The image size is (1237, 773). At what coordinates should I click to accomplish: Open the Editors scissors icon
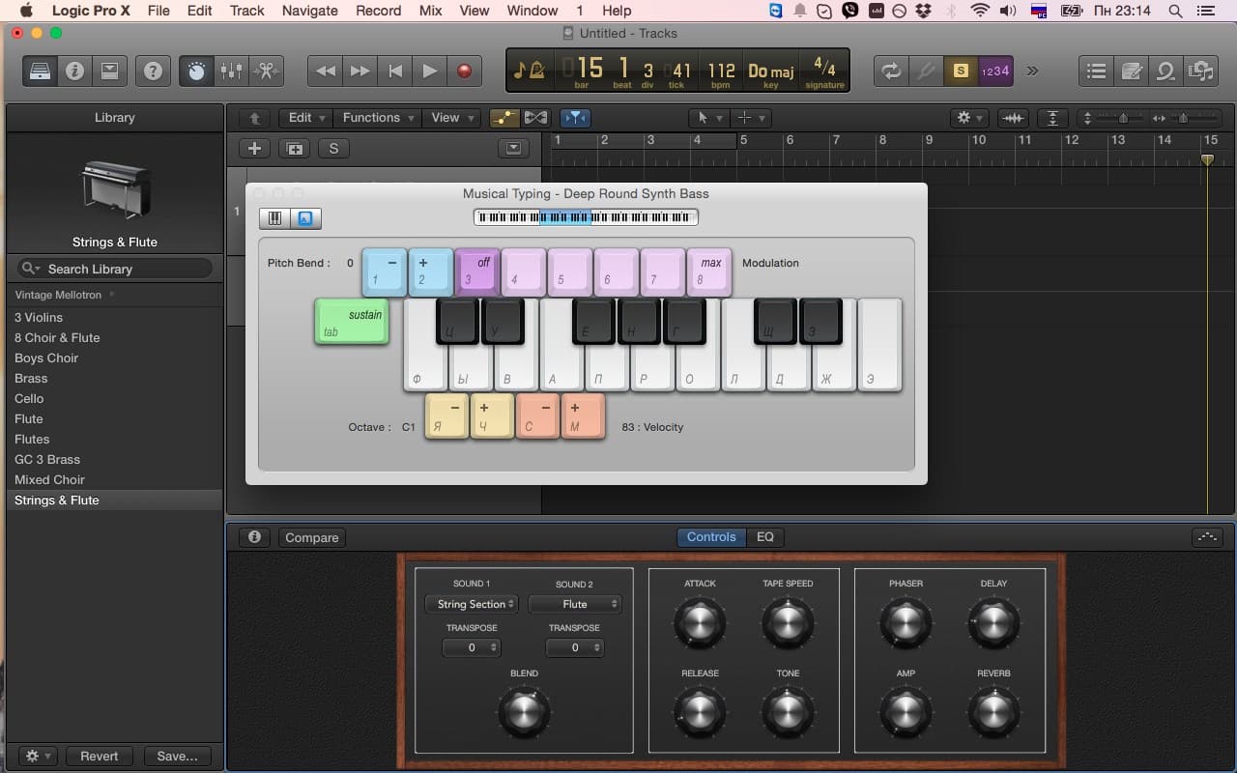[x=266, y=71]
